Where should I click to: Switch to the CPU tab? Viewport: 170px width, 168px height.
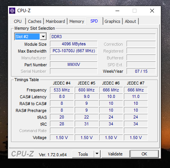(x=18, y=21)
